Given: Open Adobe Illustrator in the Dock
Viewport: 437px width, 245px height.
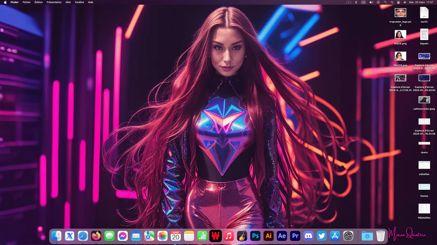Looking at the screenshot, I should pos(268,236).
